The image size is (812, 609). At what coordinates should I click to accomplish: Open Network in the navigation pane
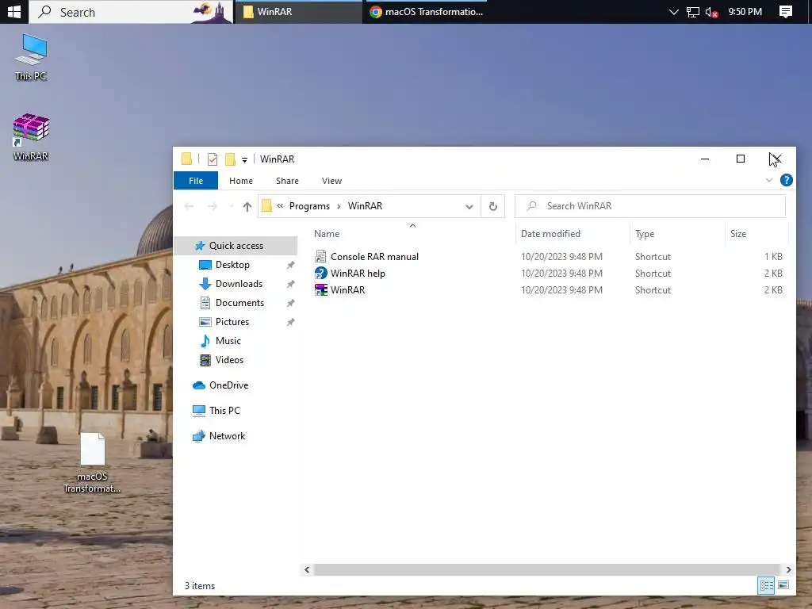coord(227,436)
